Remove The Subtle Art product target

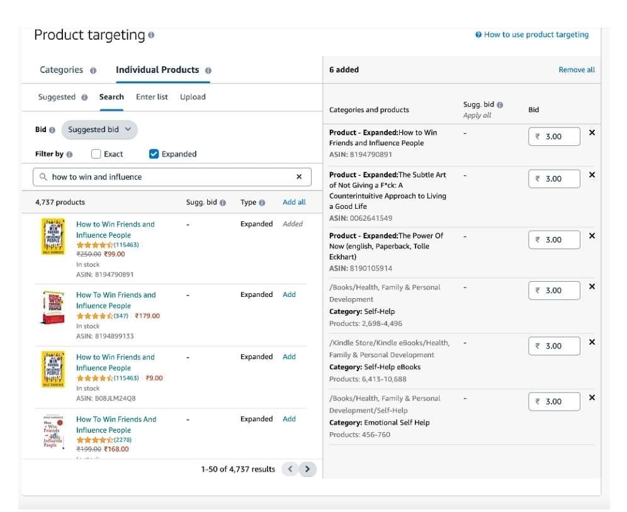click(x=592, y=175)
